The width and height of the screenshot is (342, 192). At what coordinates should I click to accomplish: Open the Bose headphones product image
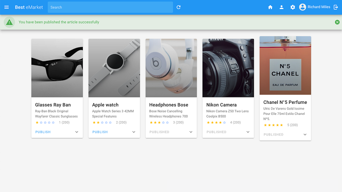tap(171, 68)
